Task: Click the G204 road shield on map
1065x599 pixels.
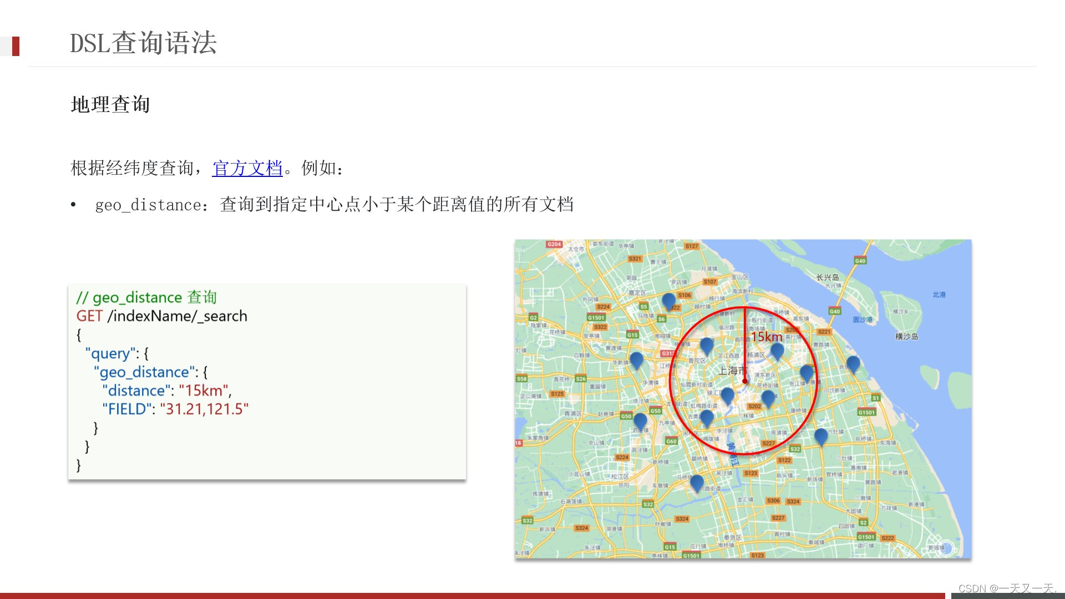Action: pyautogui.click(x=554, y=243)
